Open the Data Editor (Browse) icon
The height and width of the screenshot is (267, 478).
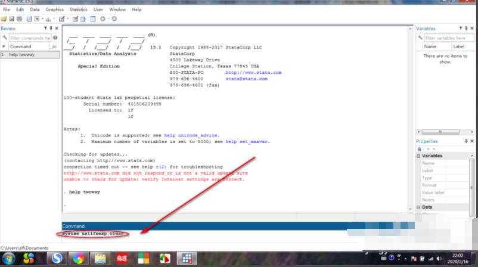[x=83, y=19]
